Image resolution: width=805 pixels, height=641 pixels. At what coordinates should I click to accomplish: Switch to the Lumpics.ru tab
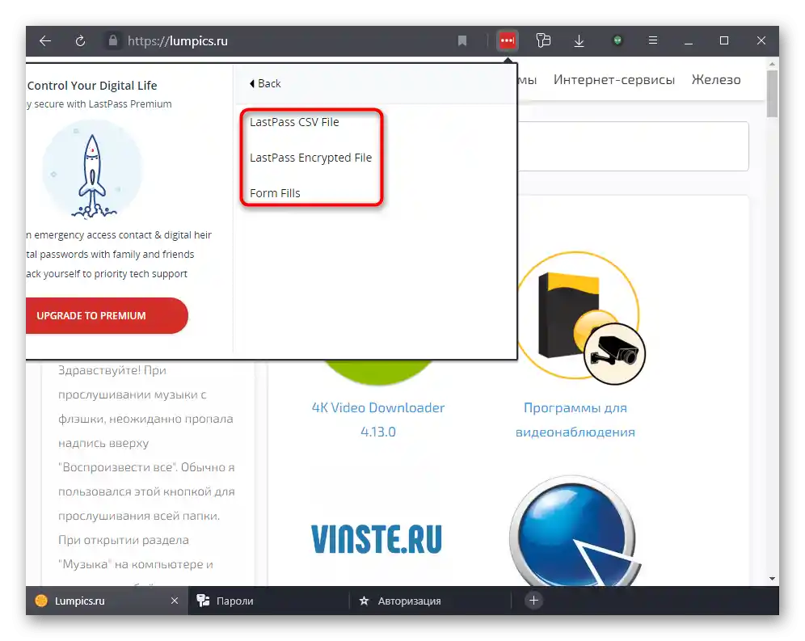pos(107,601)
